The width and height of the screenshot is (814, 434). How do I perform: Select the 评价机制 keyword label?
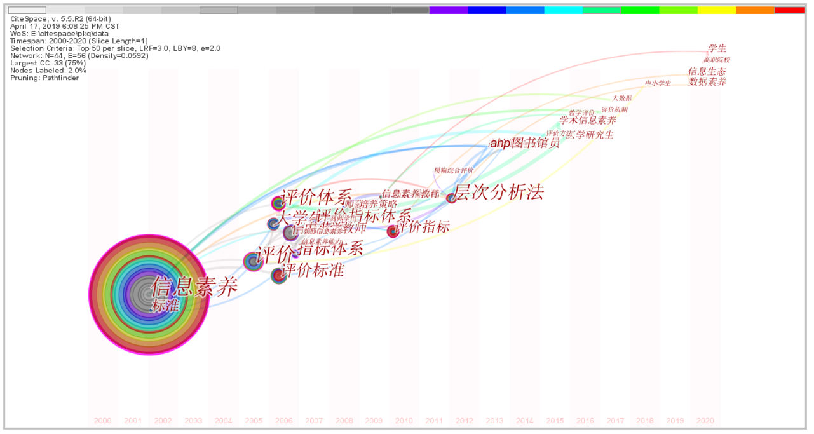[614, 109]
